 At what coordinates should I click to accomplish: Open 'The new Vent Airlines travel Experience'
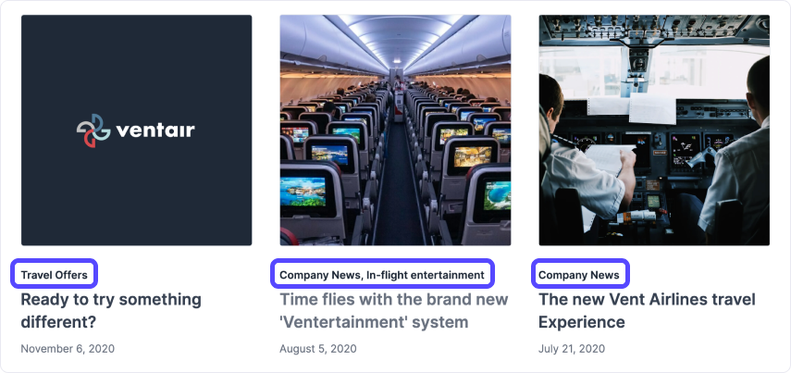[647, 310]
